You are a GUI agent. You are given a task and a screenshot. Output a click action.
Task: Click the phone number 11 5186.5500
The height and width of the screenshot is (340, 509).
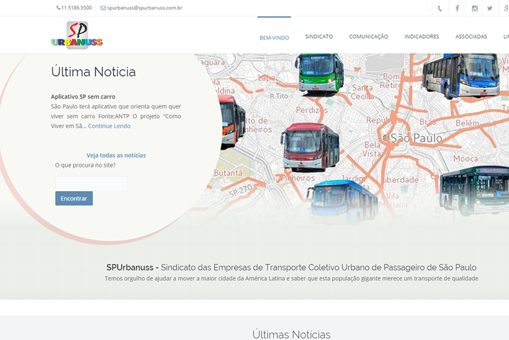click(x=76, y=8)
